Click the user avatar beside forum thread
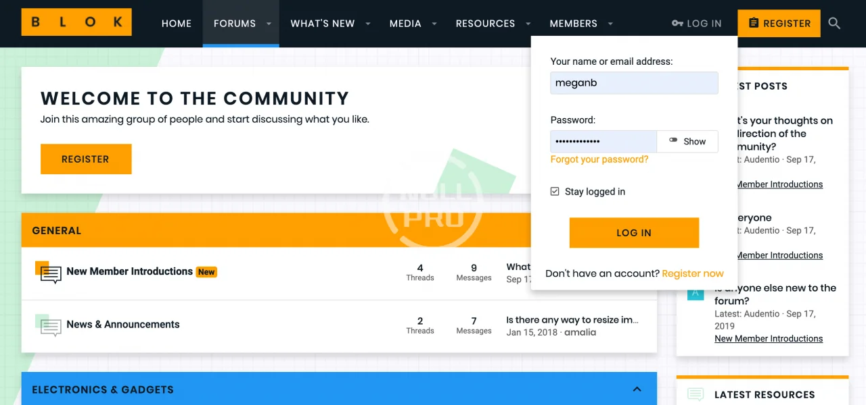866x405 pixels. [695, 293]
